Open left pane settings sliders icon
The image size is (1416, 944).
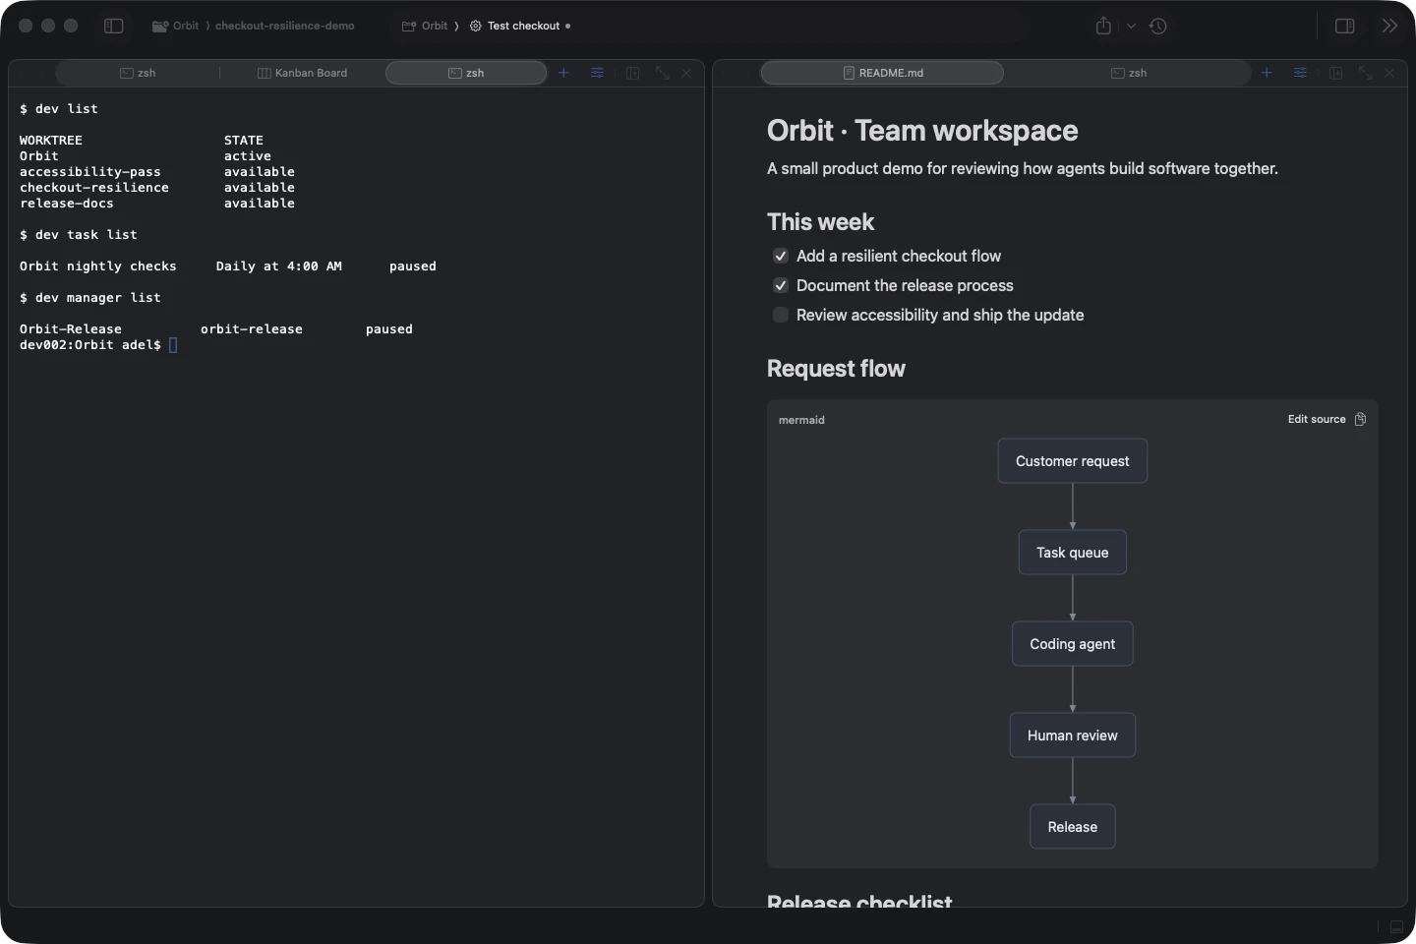coord(597,73)
